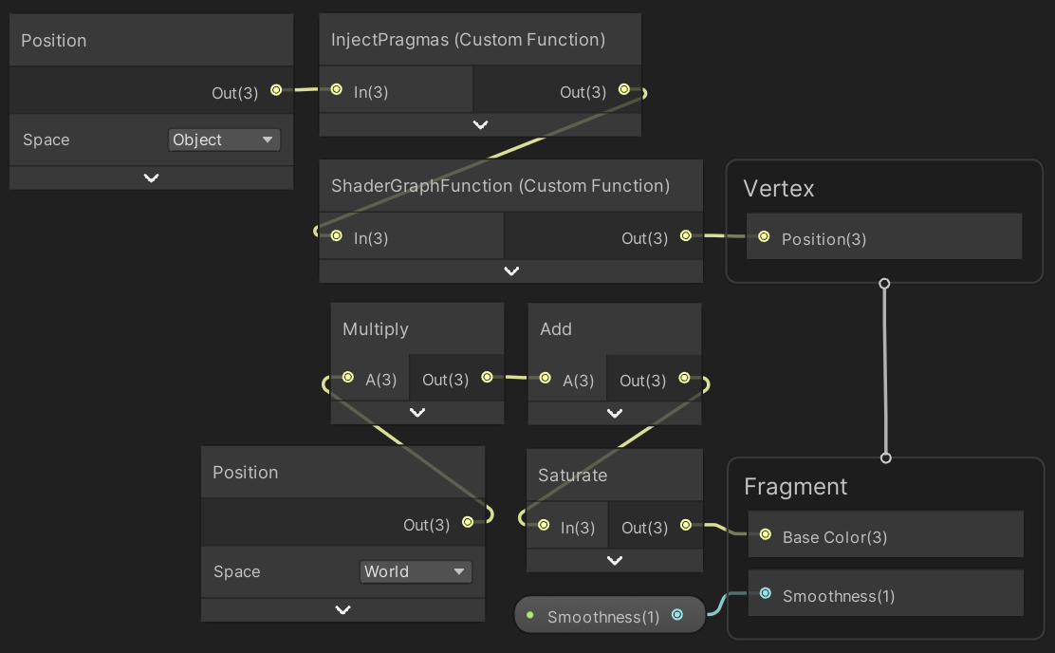Click the Out(3) port of the Add node

click(x=683, y=378)
